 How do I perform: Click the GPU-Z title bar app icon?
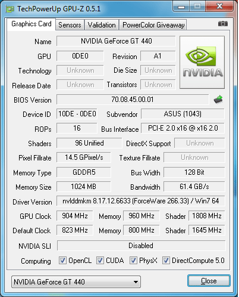click(10, 9)
